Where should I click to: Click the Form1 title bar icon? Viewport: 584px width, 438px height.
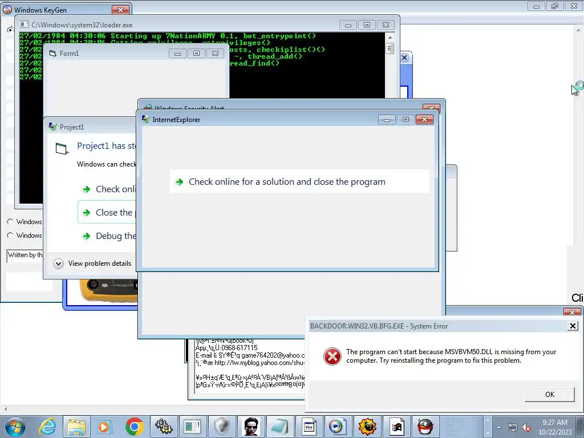point(52,53)
